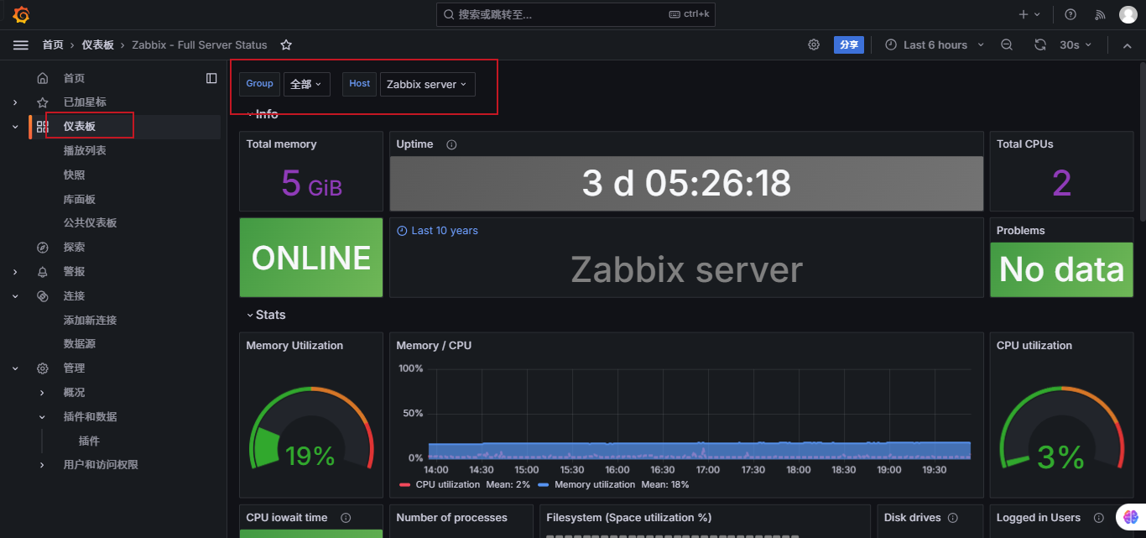Click the CPU utilization 3% gauge
Viewport: 1146px width, 538px height.
[x=1061, y=428]
